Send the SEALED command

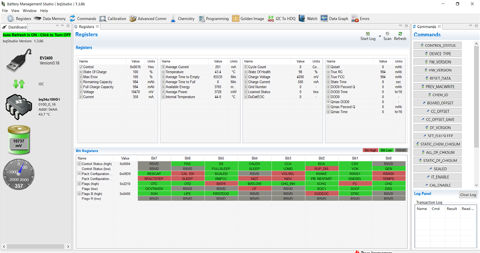(437, 169)
